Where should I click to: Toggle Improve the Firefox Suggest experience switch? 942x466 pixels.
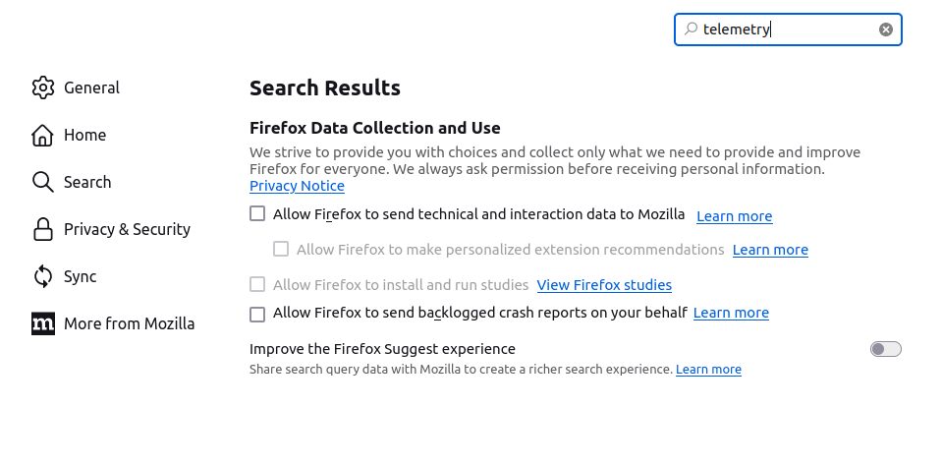886,349
